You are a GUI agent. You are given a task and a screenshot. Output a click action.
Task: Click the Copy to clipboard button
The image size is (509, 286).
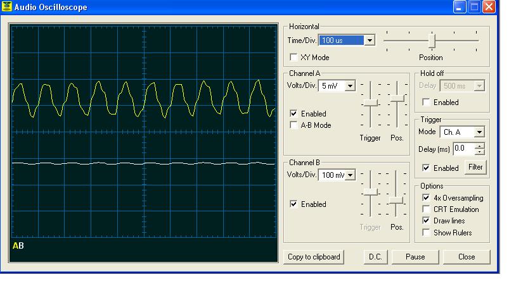[314, 257]
